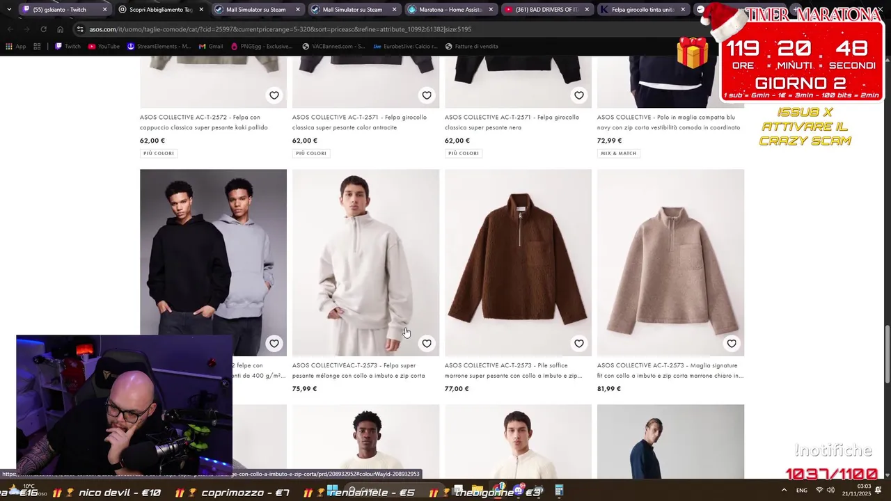This screenshot has width=891, height=501.
Task: Open the Twitch bookmark
Action: click(x=68, y=47)
